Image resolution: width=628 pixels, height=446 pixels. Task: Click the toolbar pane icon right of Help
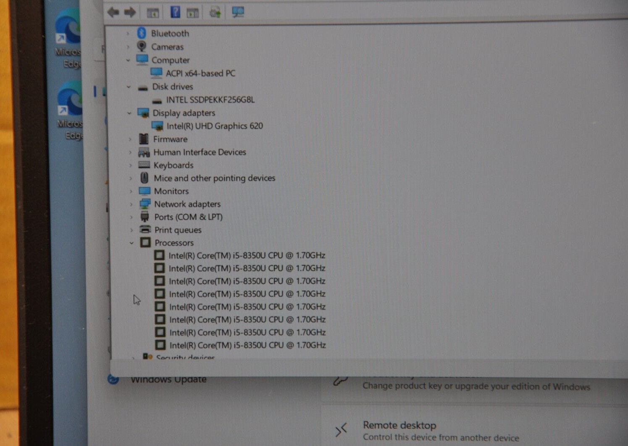click(x=193, y=13)
